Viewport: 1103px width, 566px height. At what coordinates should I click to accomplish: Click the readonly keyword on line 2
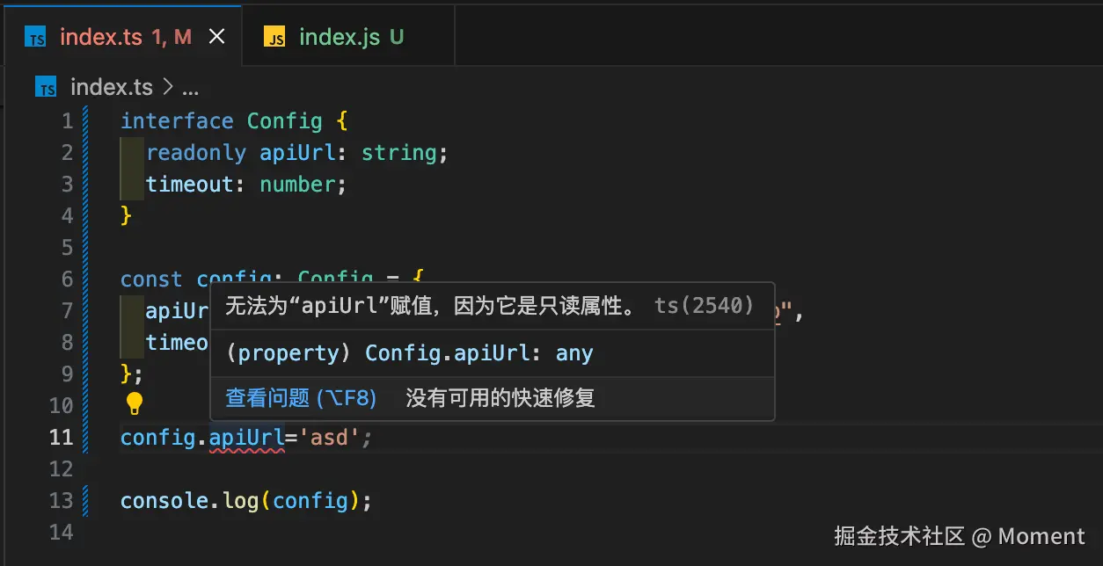click(x=195, y=152)
